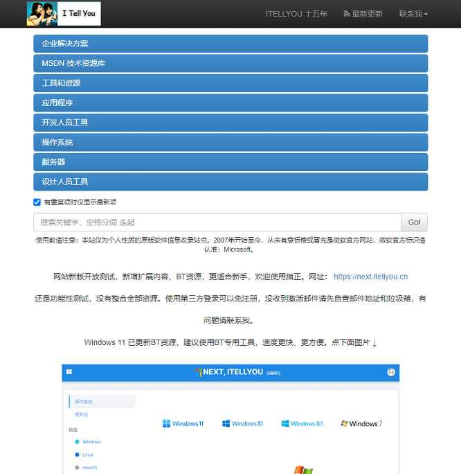The width and height of the screenshot is (461, 474).
Task: Click the 'Windows 11 已更新BT资源' notice text
Action: tap(230, 342)
